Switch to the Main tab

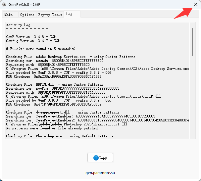click(10, 15)
